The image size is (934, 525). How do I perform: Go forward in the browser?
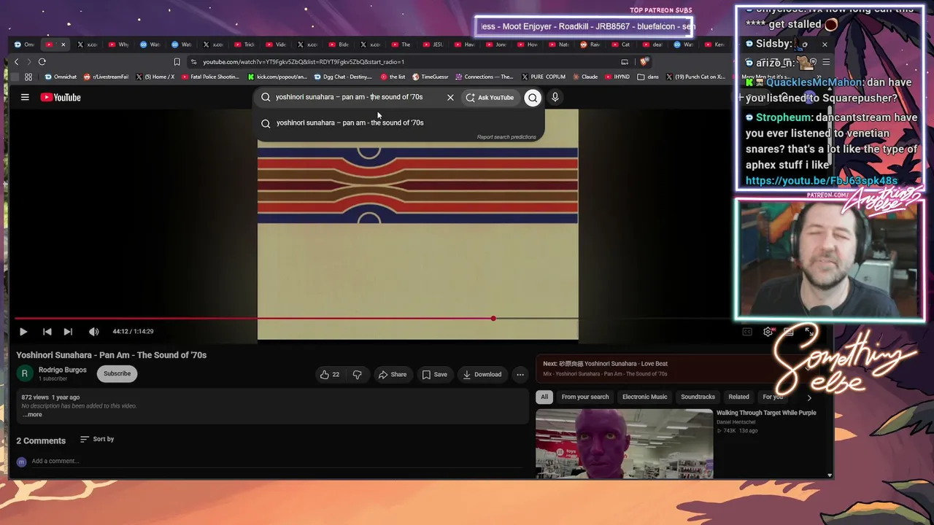pos(28,62)
